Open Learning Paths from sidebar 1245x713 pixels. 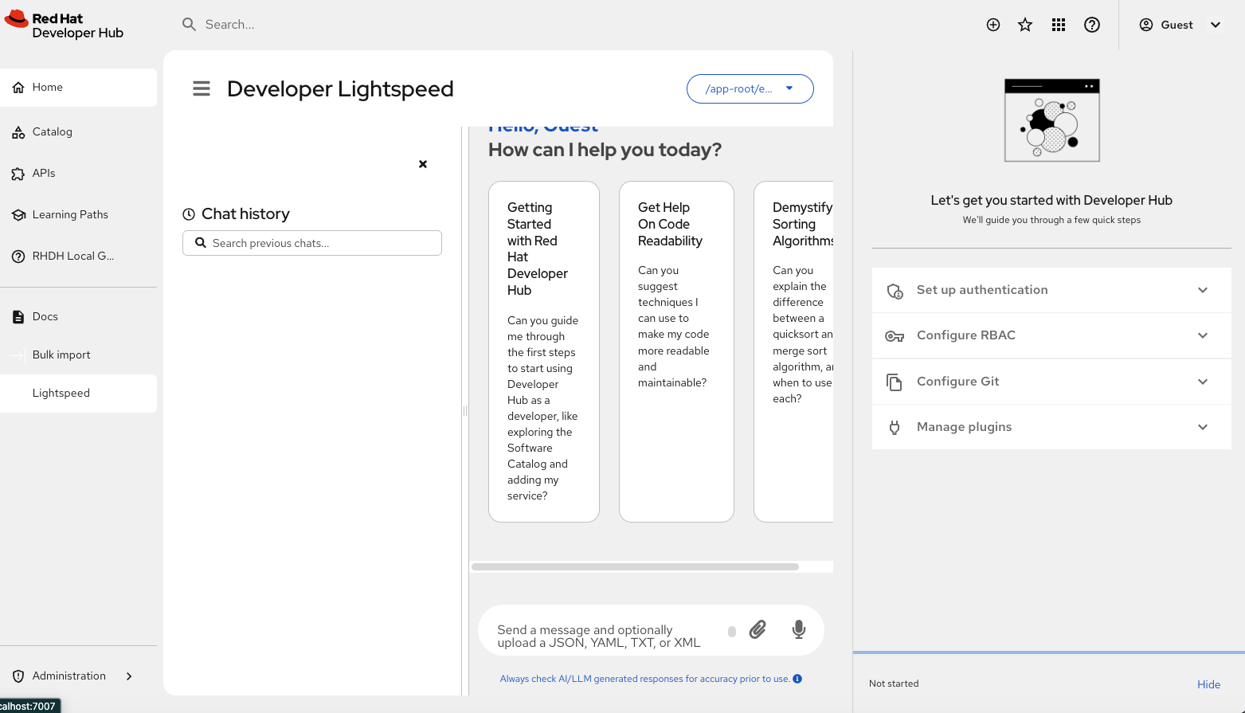70,215
